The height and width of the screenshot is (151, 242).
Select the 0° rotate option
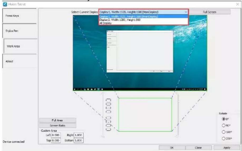[224, 119]
